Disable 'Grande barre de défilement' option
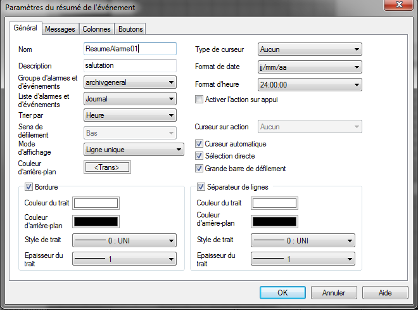Viewport: 418px width, 310px height. pos(199,169)
